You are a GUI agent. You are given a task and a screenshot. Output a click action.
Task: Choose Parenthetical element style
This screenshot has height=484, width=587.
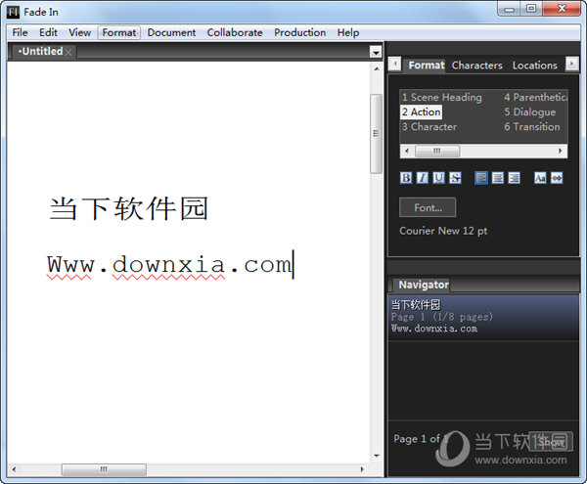(536, 97)
